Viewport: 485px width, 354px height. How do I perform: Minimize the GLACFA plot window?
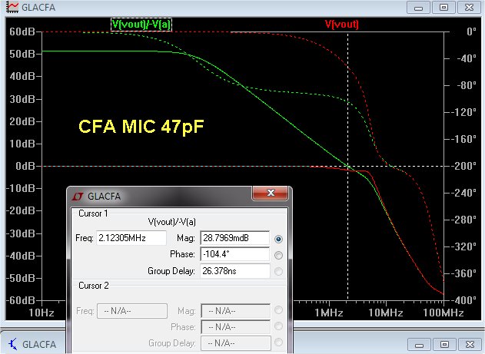pyautogui.click(x=418, y=8)
